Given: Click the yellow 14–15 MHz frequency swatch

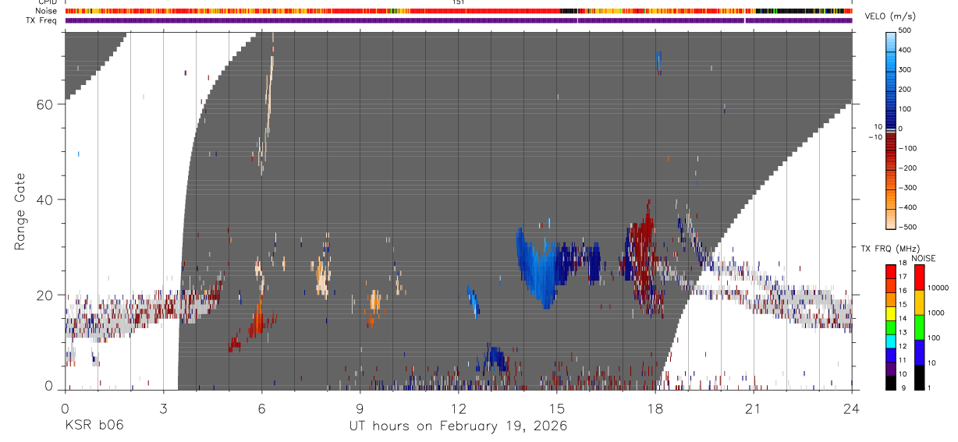Looking at the screenshot, I should (x=891, y=313).
